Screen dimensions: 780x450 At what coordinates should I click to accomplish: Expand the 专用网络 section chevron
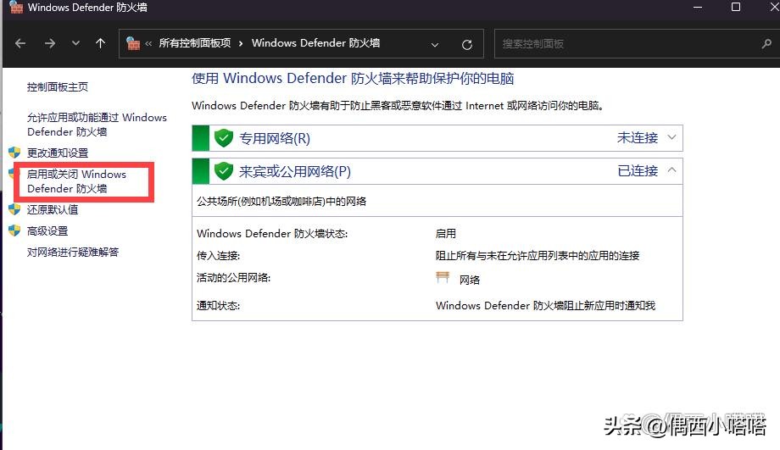point(671,137)
